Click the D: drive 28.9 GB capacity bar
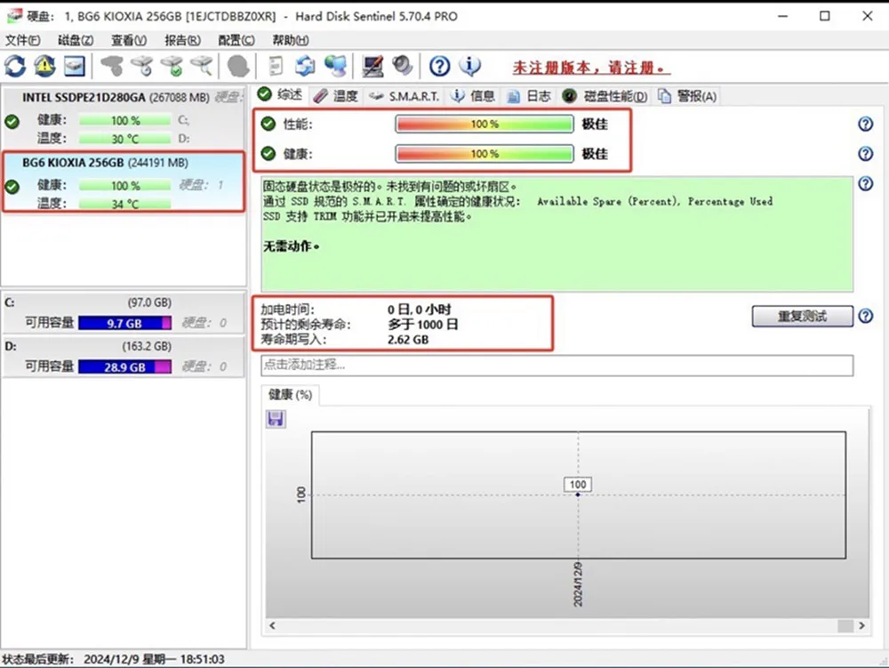Viewport: 889px width, 668px height. click(x=124, y=366)
